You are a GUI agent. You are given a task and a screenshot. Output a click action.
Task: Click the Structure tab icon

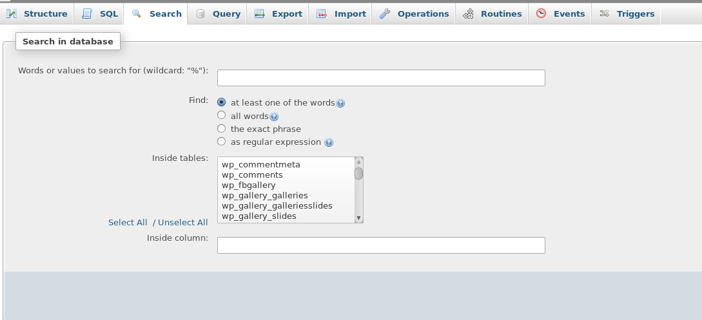12,14
